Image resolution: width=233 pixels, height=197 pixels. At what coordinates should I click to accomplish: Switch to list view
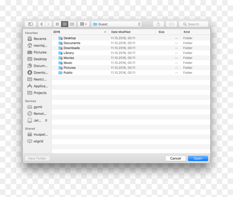(x=65, y=24)
